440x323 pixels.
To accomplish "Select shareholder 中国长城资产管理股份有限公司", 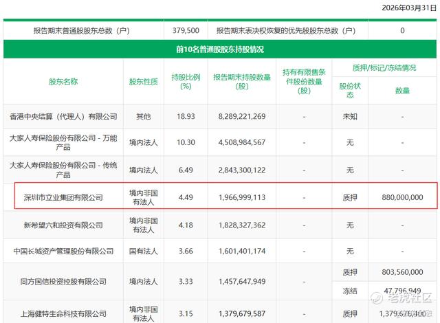I will coord(63,251).
